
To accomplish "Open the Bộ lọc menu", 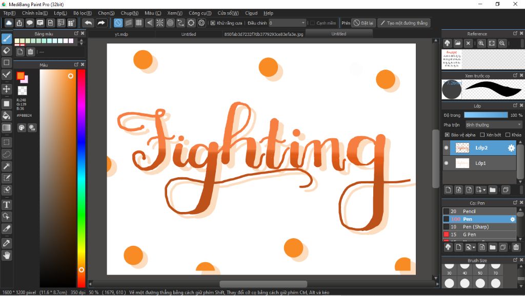I will pyautogui.click(x=83, y=13).
